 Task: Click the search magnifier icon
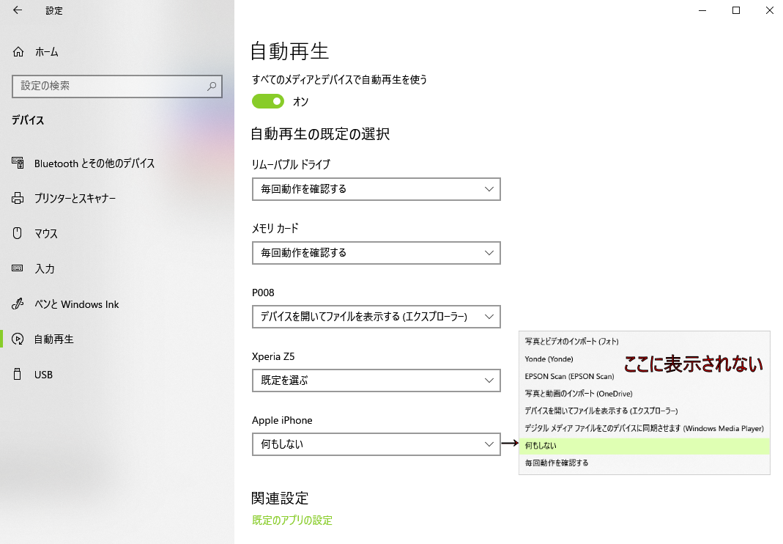212,86
